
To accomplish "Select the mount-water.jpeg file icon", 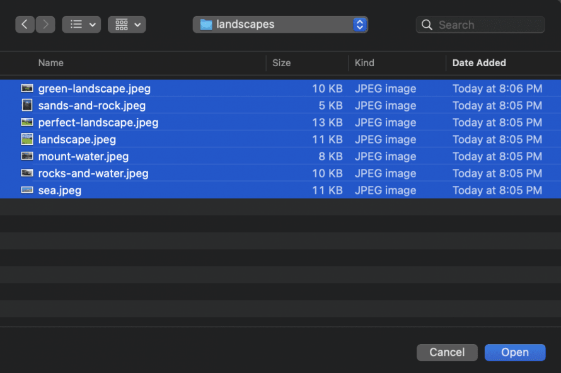I will pos(27,156).
